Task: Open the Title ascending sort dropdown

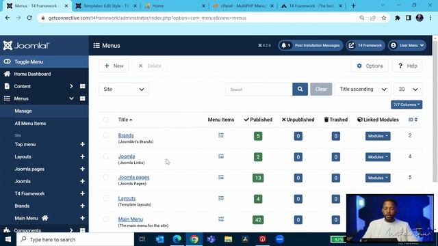Action: (363, 90)
